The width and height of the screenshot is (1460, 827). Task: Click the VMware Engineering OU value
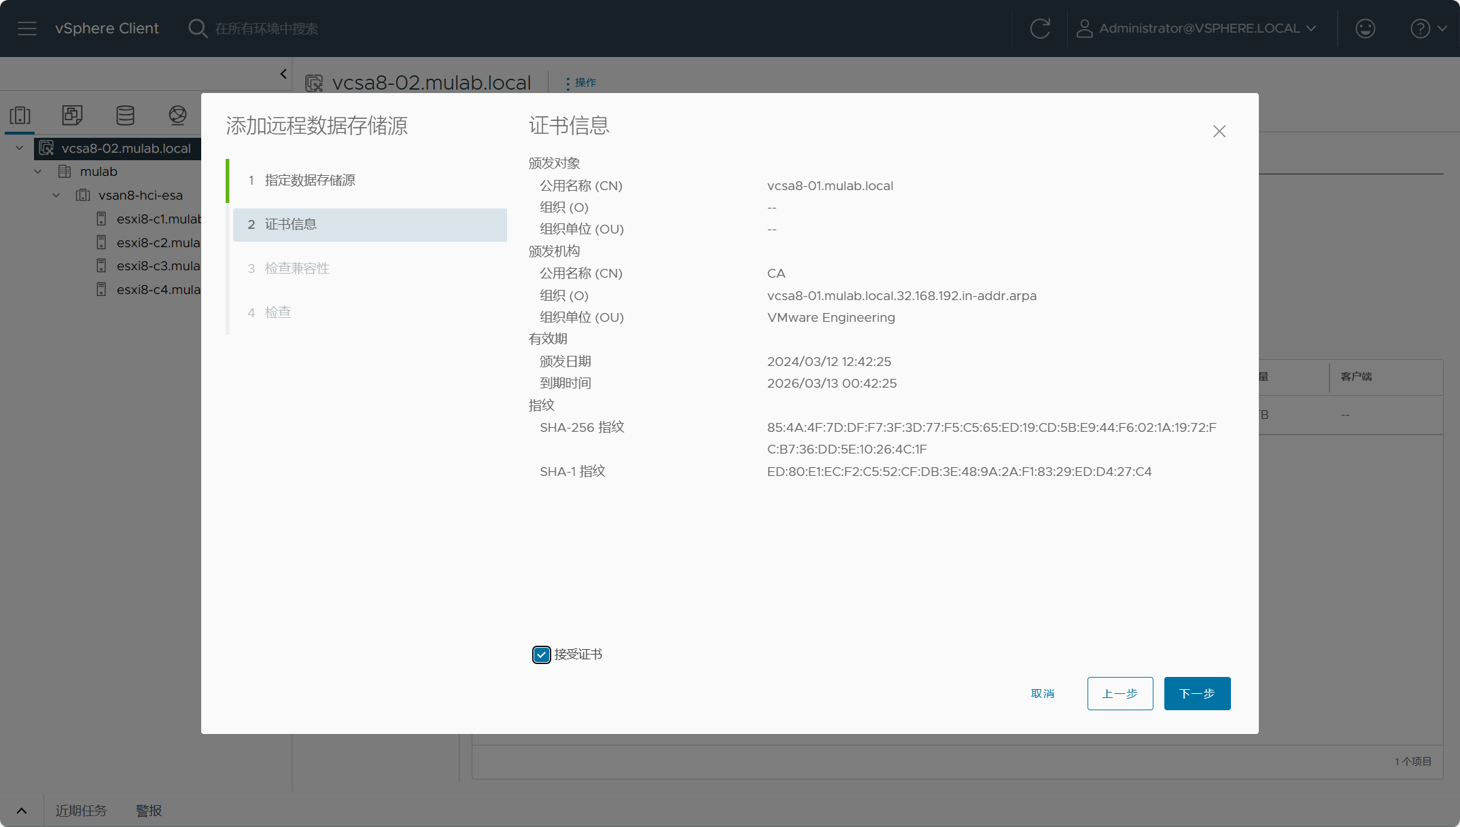(831, 318)
